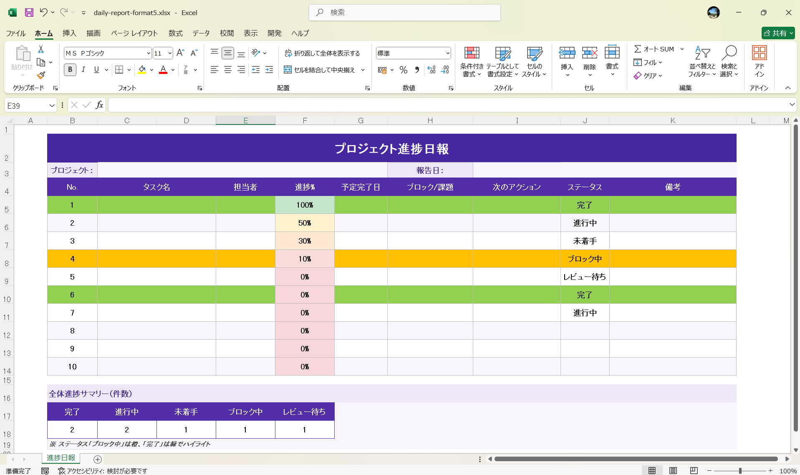Open the Format (書式) cells button

pos(612,61)
